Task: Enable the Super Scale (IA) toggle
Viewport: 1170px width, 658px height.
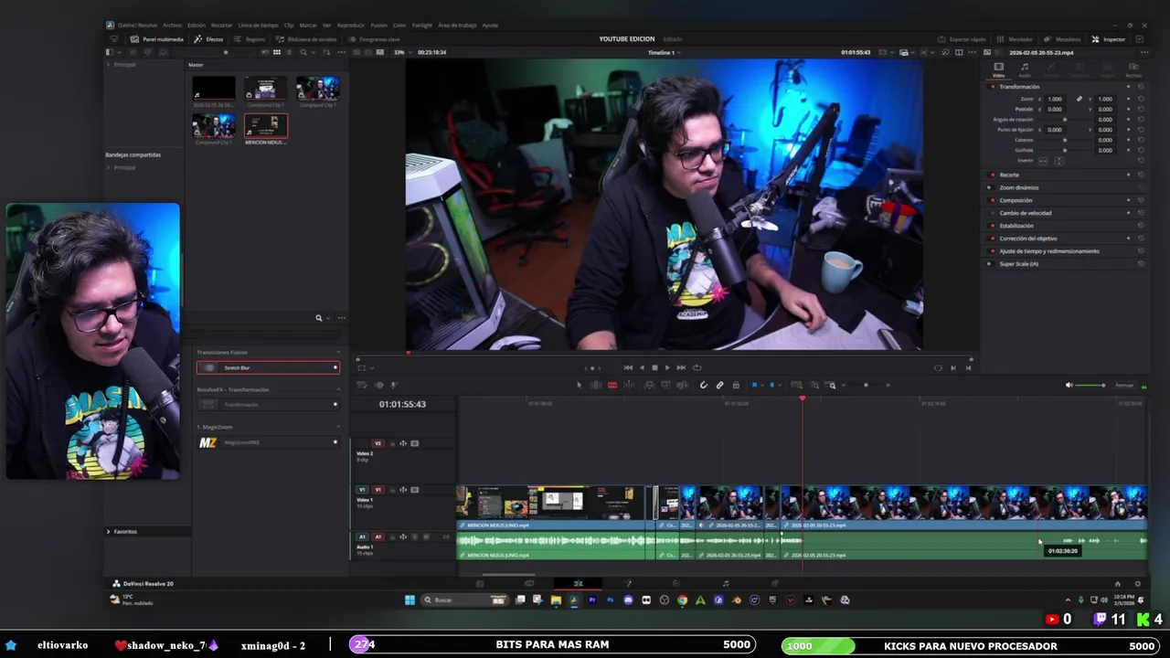Action: [989, 264]
